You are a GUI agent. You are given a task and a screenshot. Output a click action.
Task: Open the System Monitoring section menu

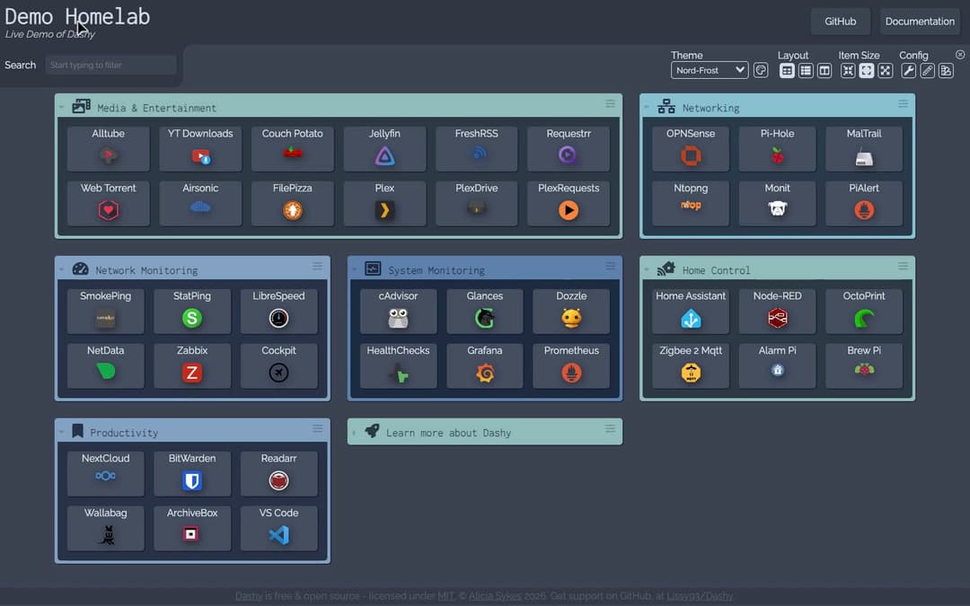(610, 266)
